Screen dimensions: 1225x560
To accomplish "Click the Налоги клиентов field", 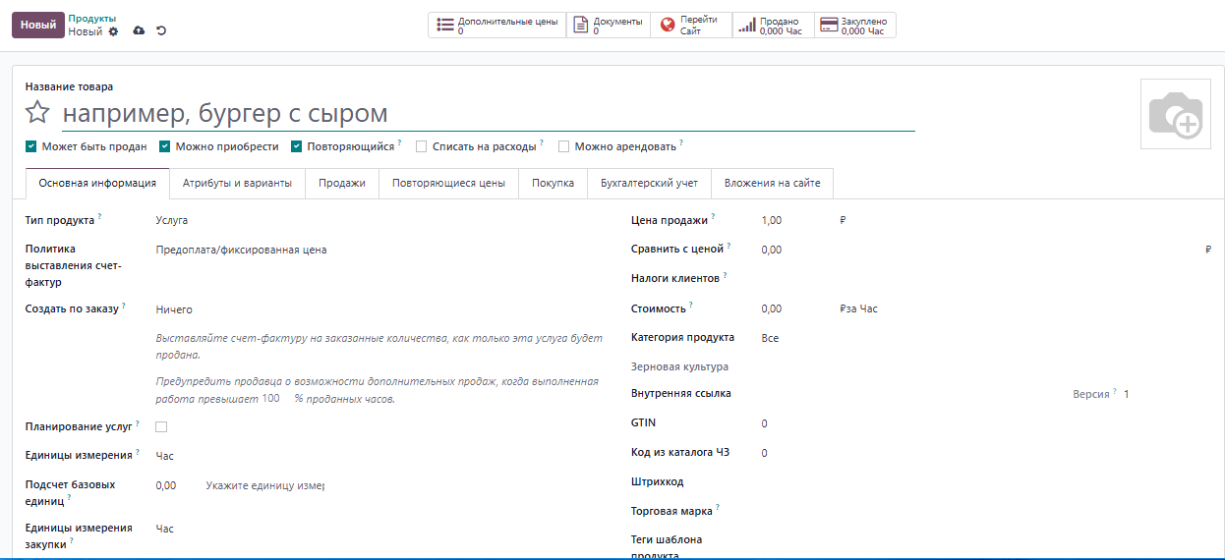I will (986, 279).
